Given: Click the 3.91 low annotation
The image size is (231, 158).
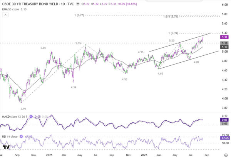Looking at the screenshot, I should pyautogui.click(x=23, y=109).
